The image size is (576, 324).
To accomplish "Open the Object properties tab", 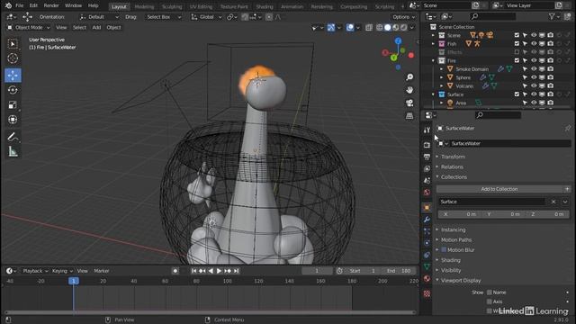I will tap(427, 208).
